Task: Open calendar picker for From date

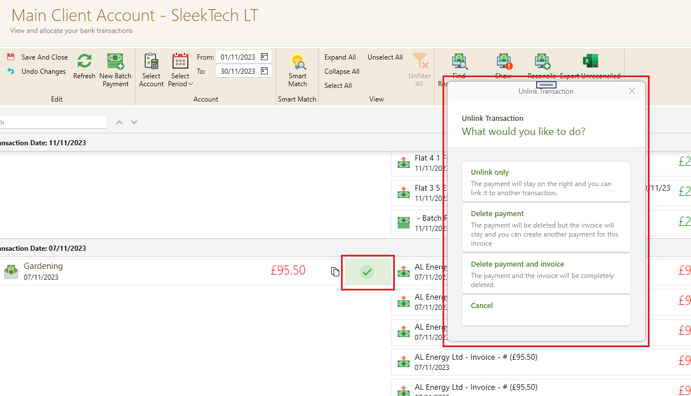Action: click(x=265, y=57)
